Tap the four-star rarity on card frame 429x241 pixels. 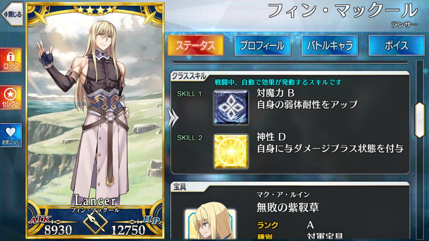[x=95, y=10]
